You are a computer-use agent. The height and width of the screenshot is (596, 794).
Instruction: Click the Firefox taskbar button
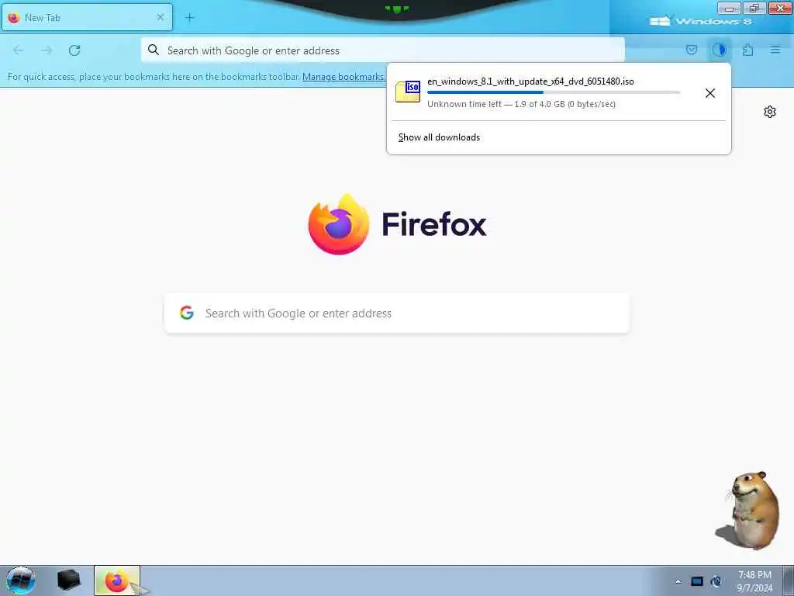pos(117,580)
